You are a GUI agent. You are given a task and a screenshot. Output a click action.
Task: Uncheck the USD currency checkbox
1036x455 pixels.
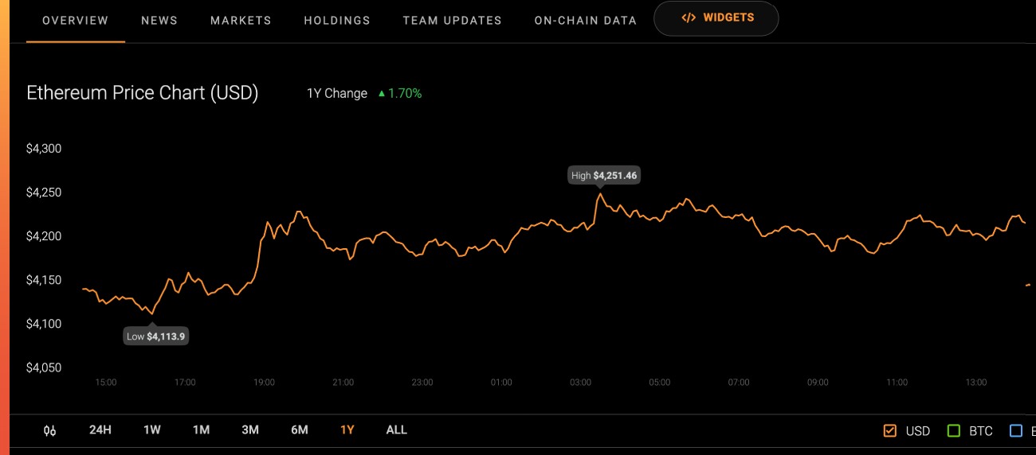pos(890,431)
